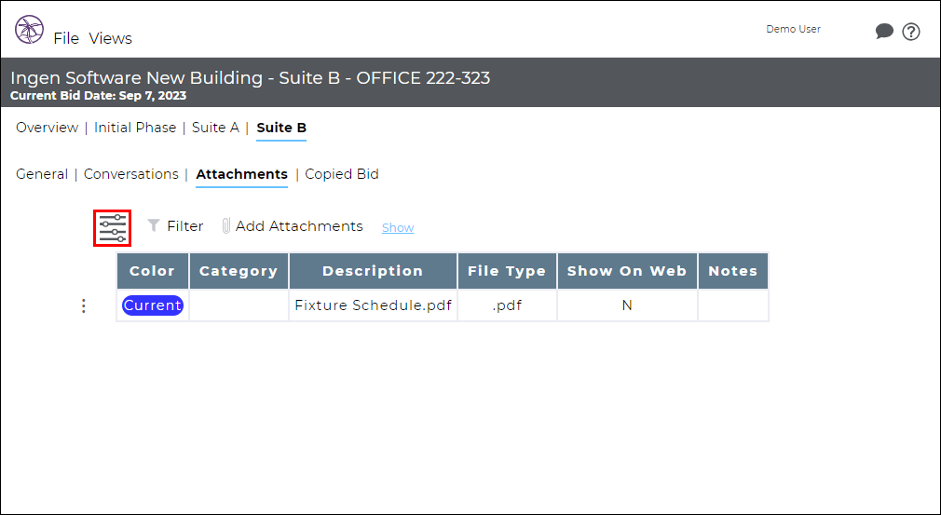
Task: Switch to the Suite A tab
Action: 215,128
